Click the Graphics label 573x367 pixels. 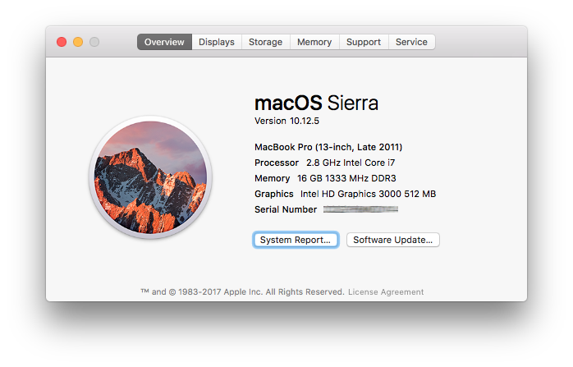click(274, 194)
